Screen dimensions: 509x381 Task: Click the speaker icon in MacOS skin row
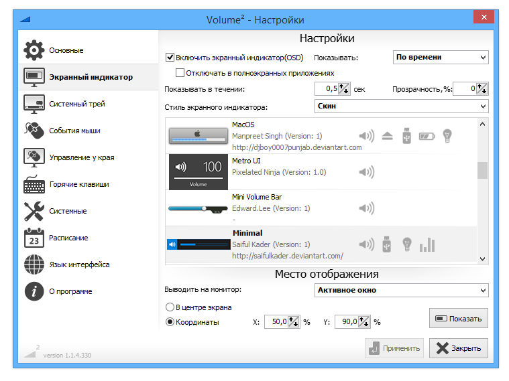pyautogui.click(x=367, y=136)
